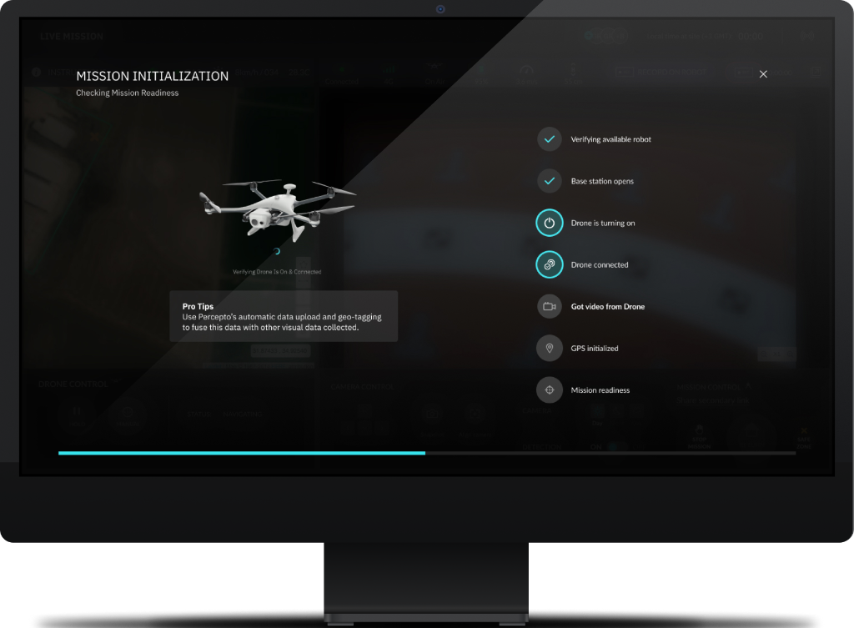Select the 'Got video from Drone' step text
Image resolution: width=854 pixels, height=628 pixels.
(x=607, y=307)
